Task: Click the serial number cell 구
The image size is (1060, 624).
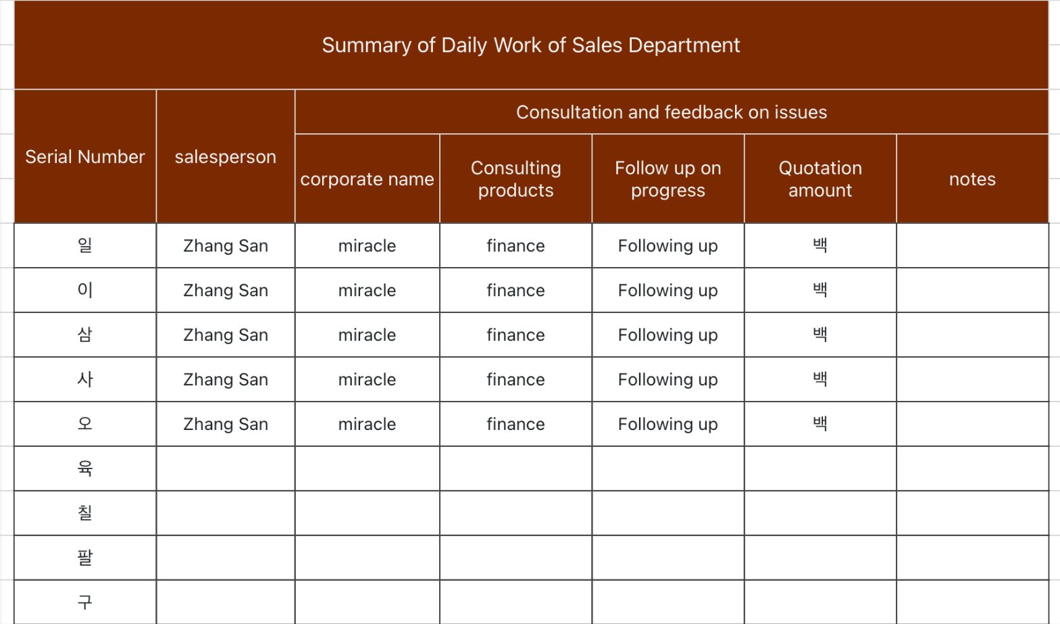Action: tap(85, 602)
